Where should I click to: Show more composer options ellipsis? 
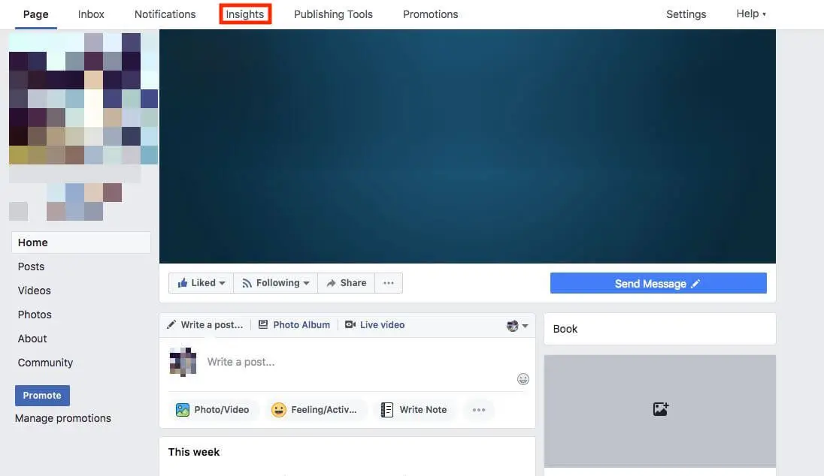(479, 410)
